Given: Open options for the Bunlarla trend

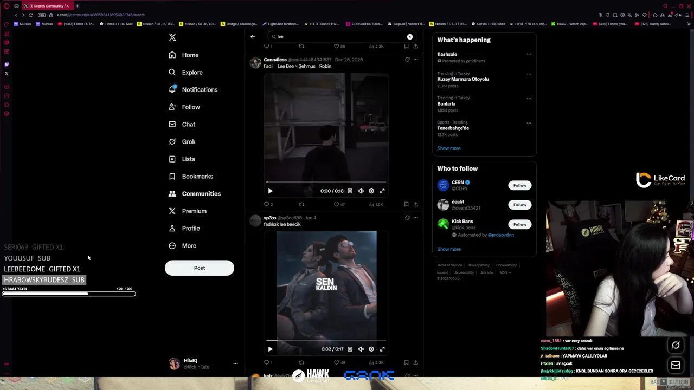Looking at the screenshot, I should point(529,98).
